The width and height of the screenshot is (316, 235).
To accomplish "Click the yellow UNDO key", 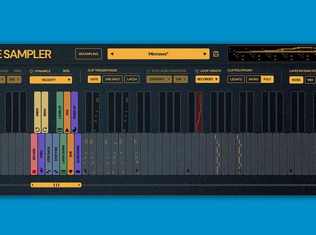I will [x=37, y=112].
